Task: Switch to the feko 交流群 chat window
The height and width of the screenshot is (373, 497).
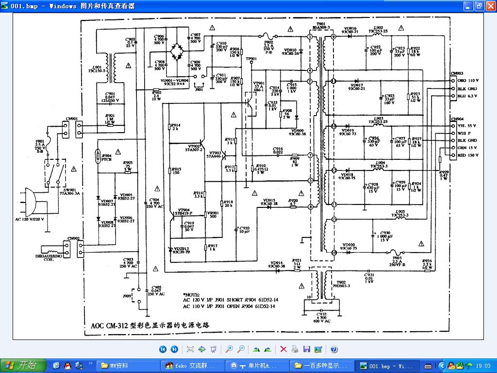Action: point(193,366)
